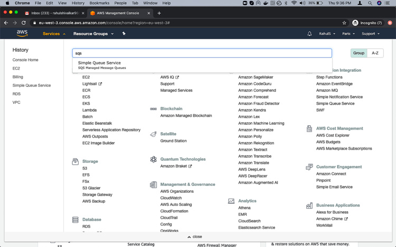Bookmark page with the star icon
This screenshot has width=396, height=247.
point(344,23)
